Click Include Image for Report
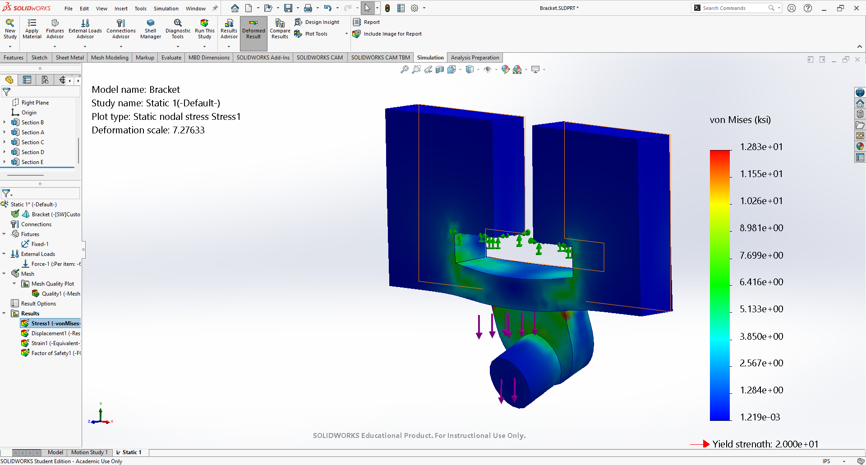The height and width of the screenshot is (465, 866). 387,34
